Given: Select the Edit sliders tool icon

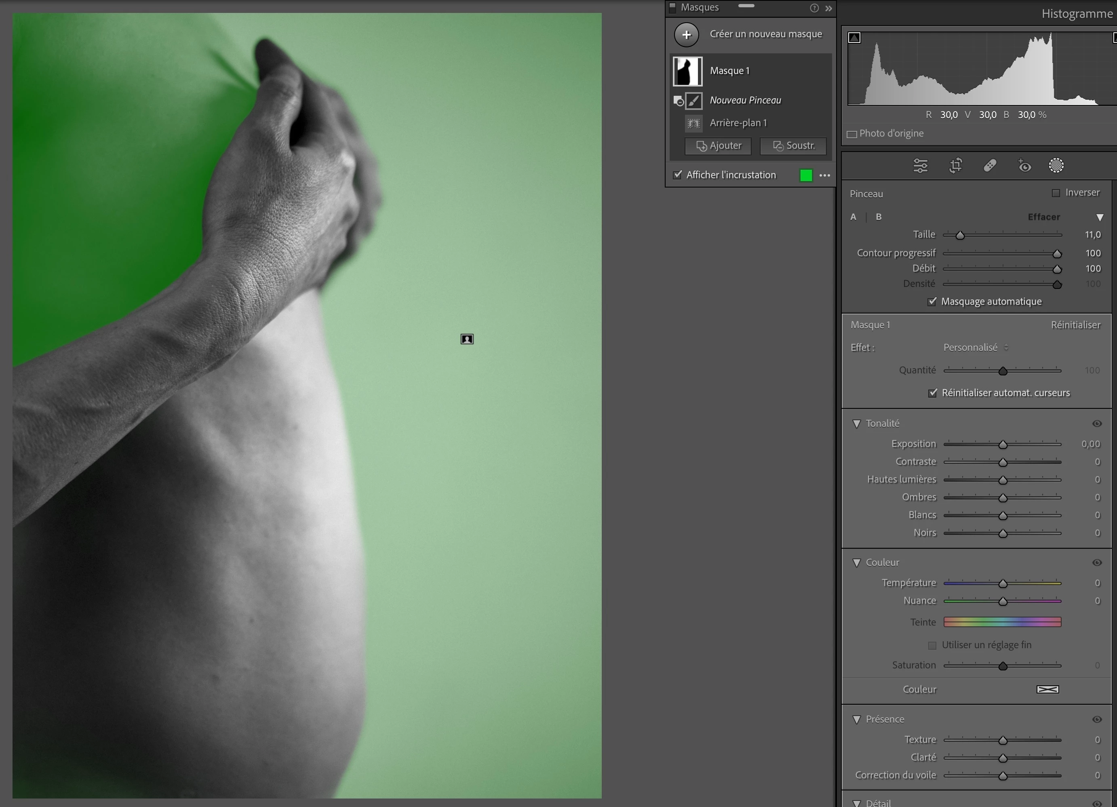Looking at the screenshot, I should tap(920, 166).
